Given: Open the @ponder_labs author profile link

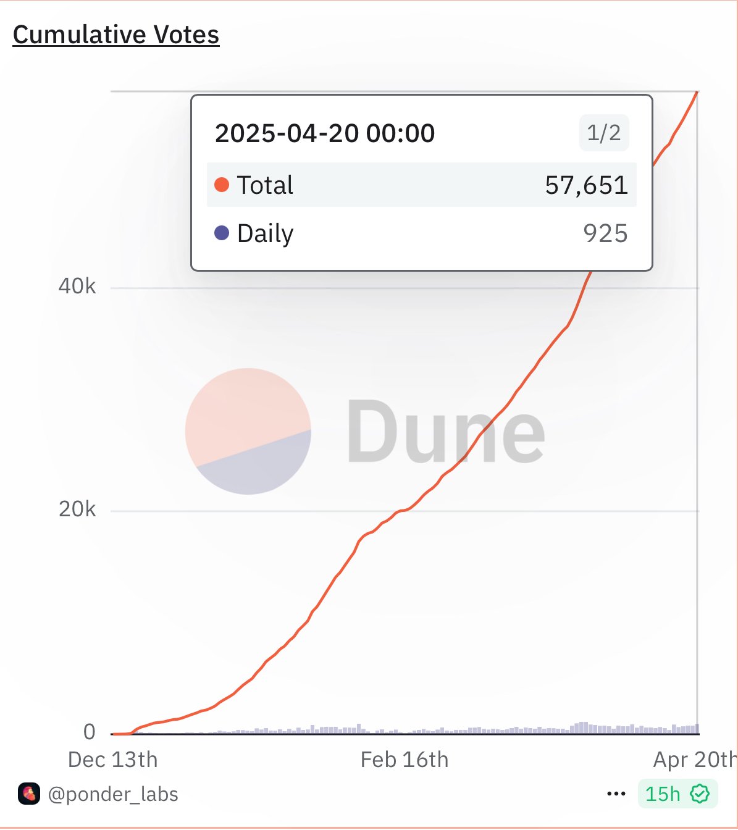Looking at the screenshot, I should (112, 794).
